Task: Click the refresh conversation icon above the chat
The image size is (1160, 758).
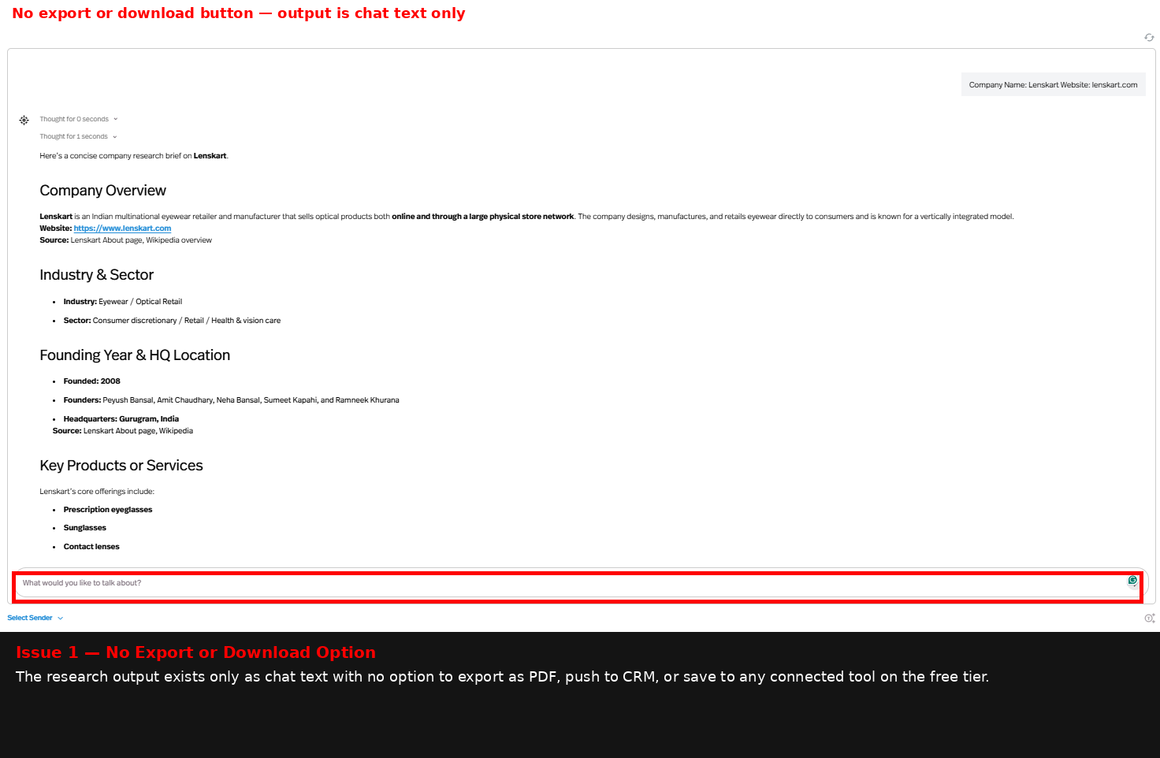Action: click(x=1149, y=37)
